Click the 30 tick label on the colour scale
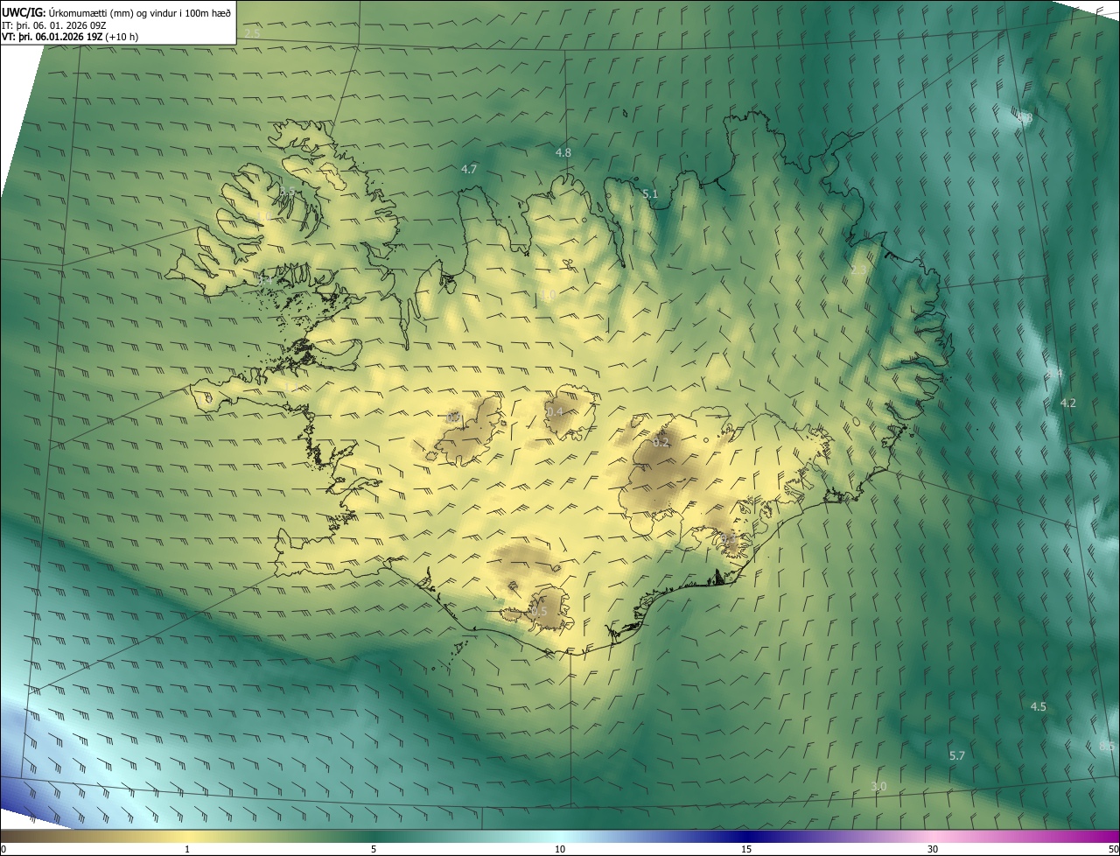The width and height of the screenshot is (1120, 856). click(933, 850)
